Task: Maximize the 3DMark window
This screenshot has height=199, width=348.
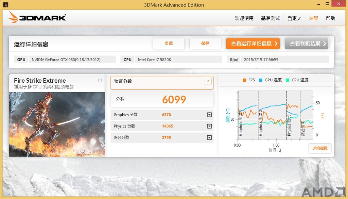Action: coord(327,3)
